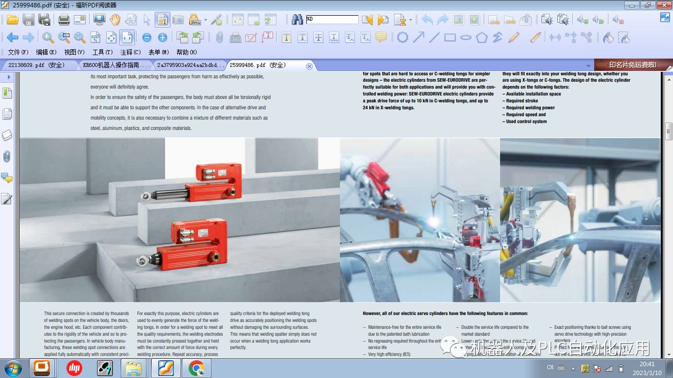Switch to 2a3795903e924aa2bdbd tab
The height and width of the screenshot is (378, 673).
click(189, 65)
